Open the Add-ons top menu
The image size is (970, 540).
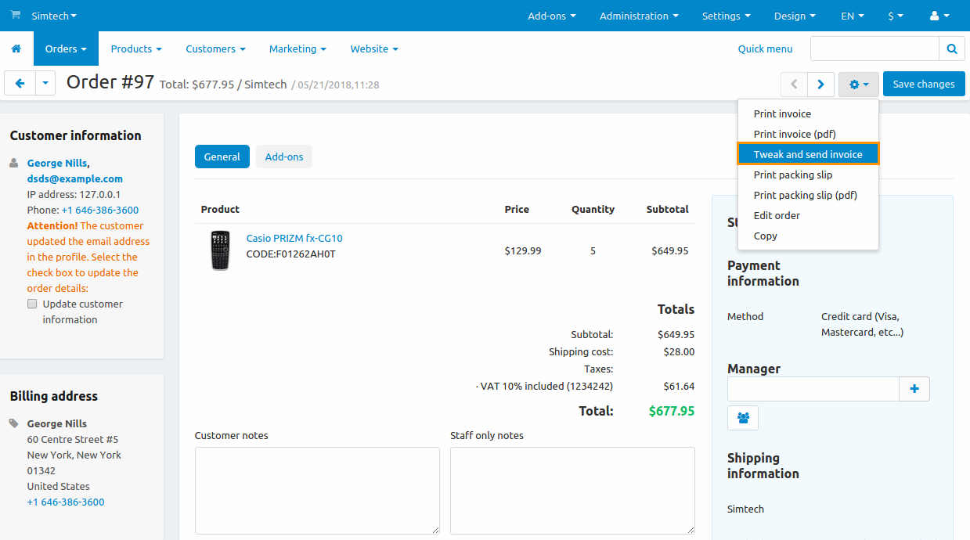click(552, 16)
